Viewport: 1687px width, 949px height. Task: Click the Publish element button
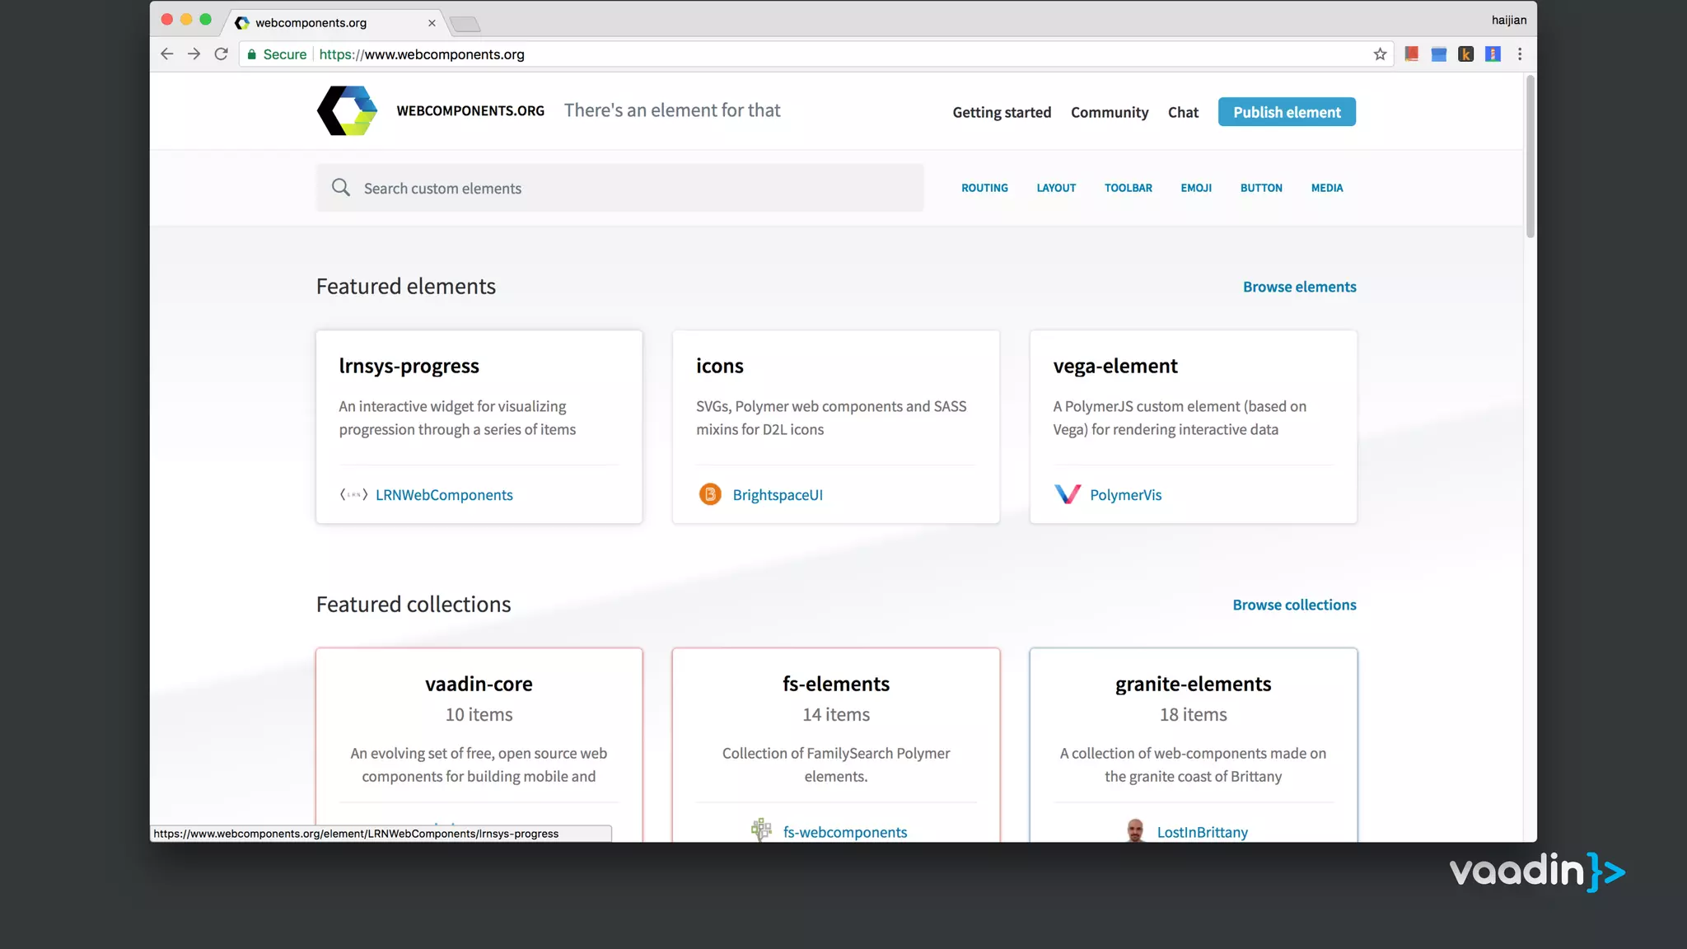(1286, 112)
